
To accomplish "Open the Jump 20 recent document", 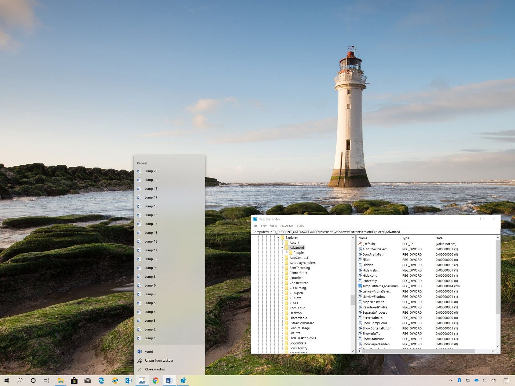I will pos(151,171).
